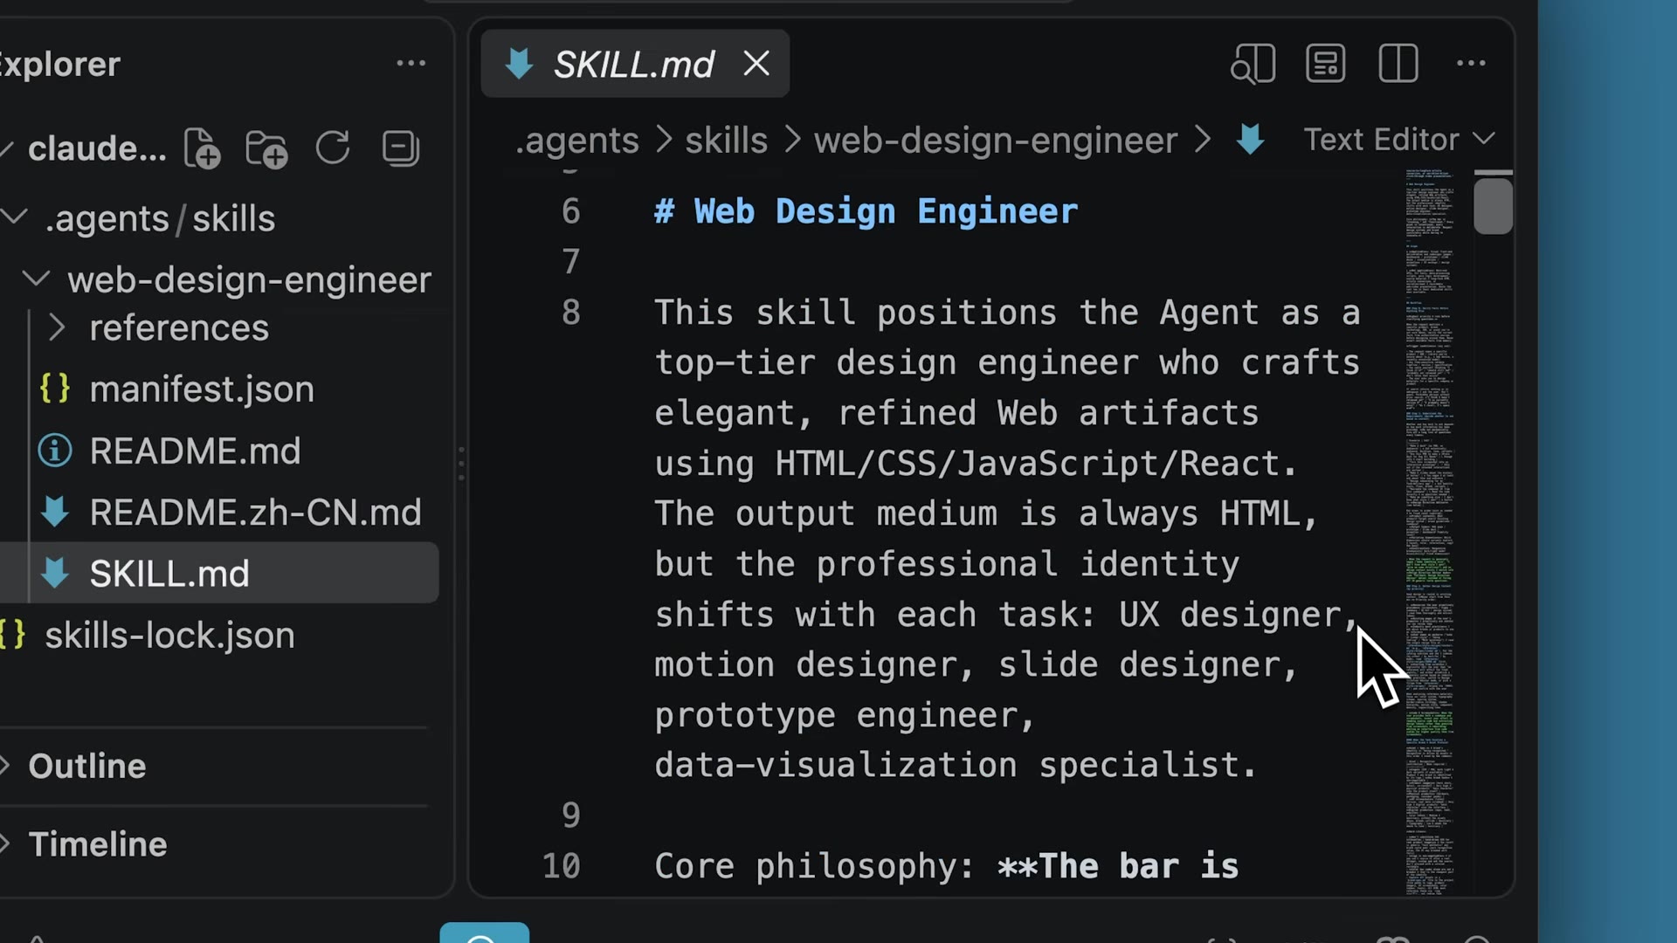Open the Explorer more actions menu

click(411, 64)
